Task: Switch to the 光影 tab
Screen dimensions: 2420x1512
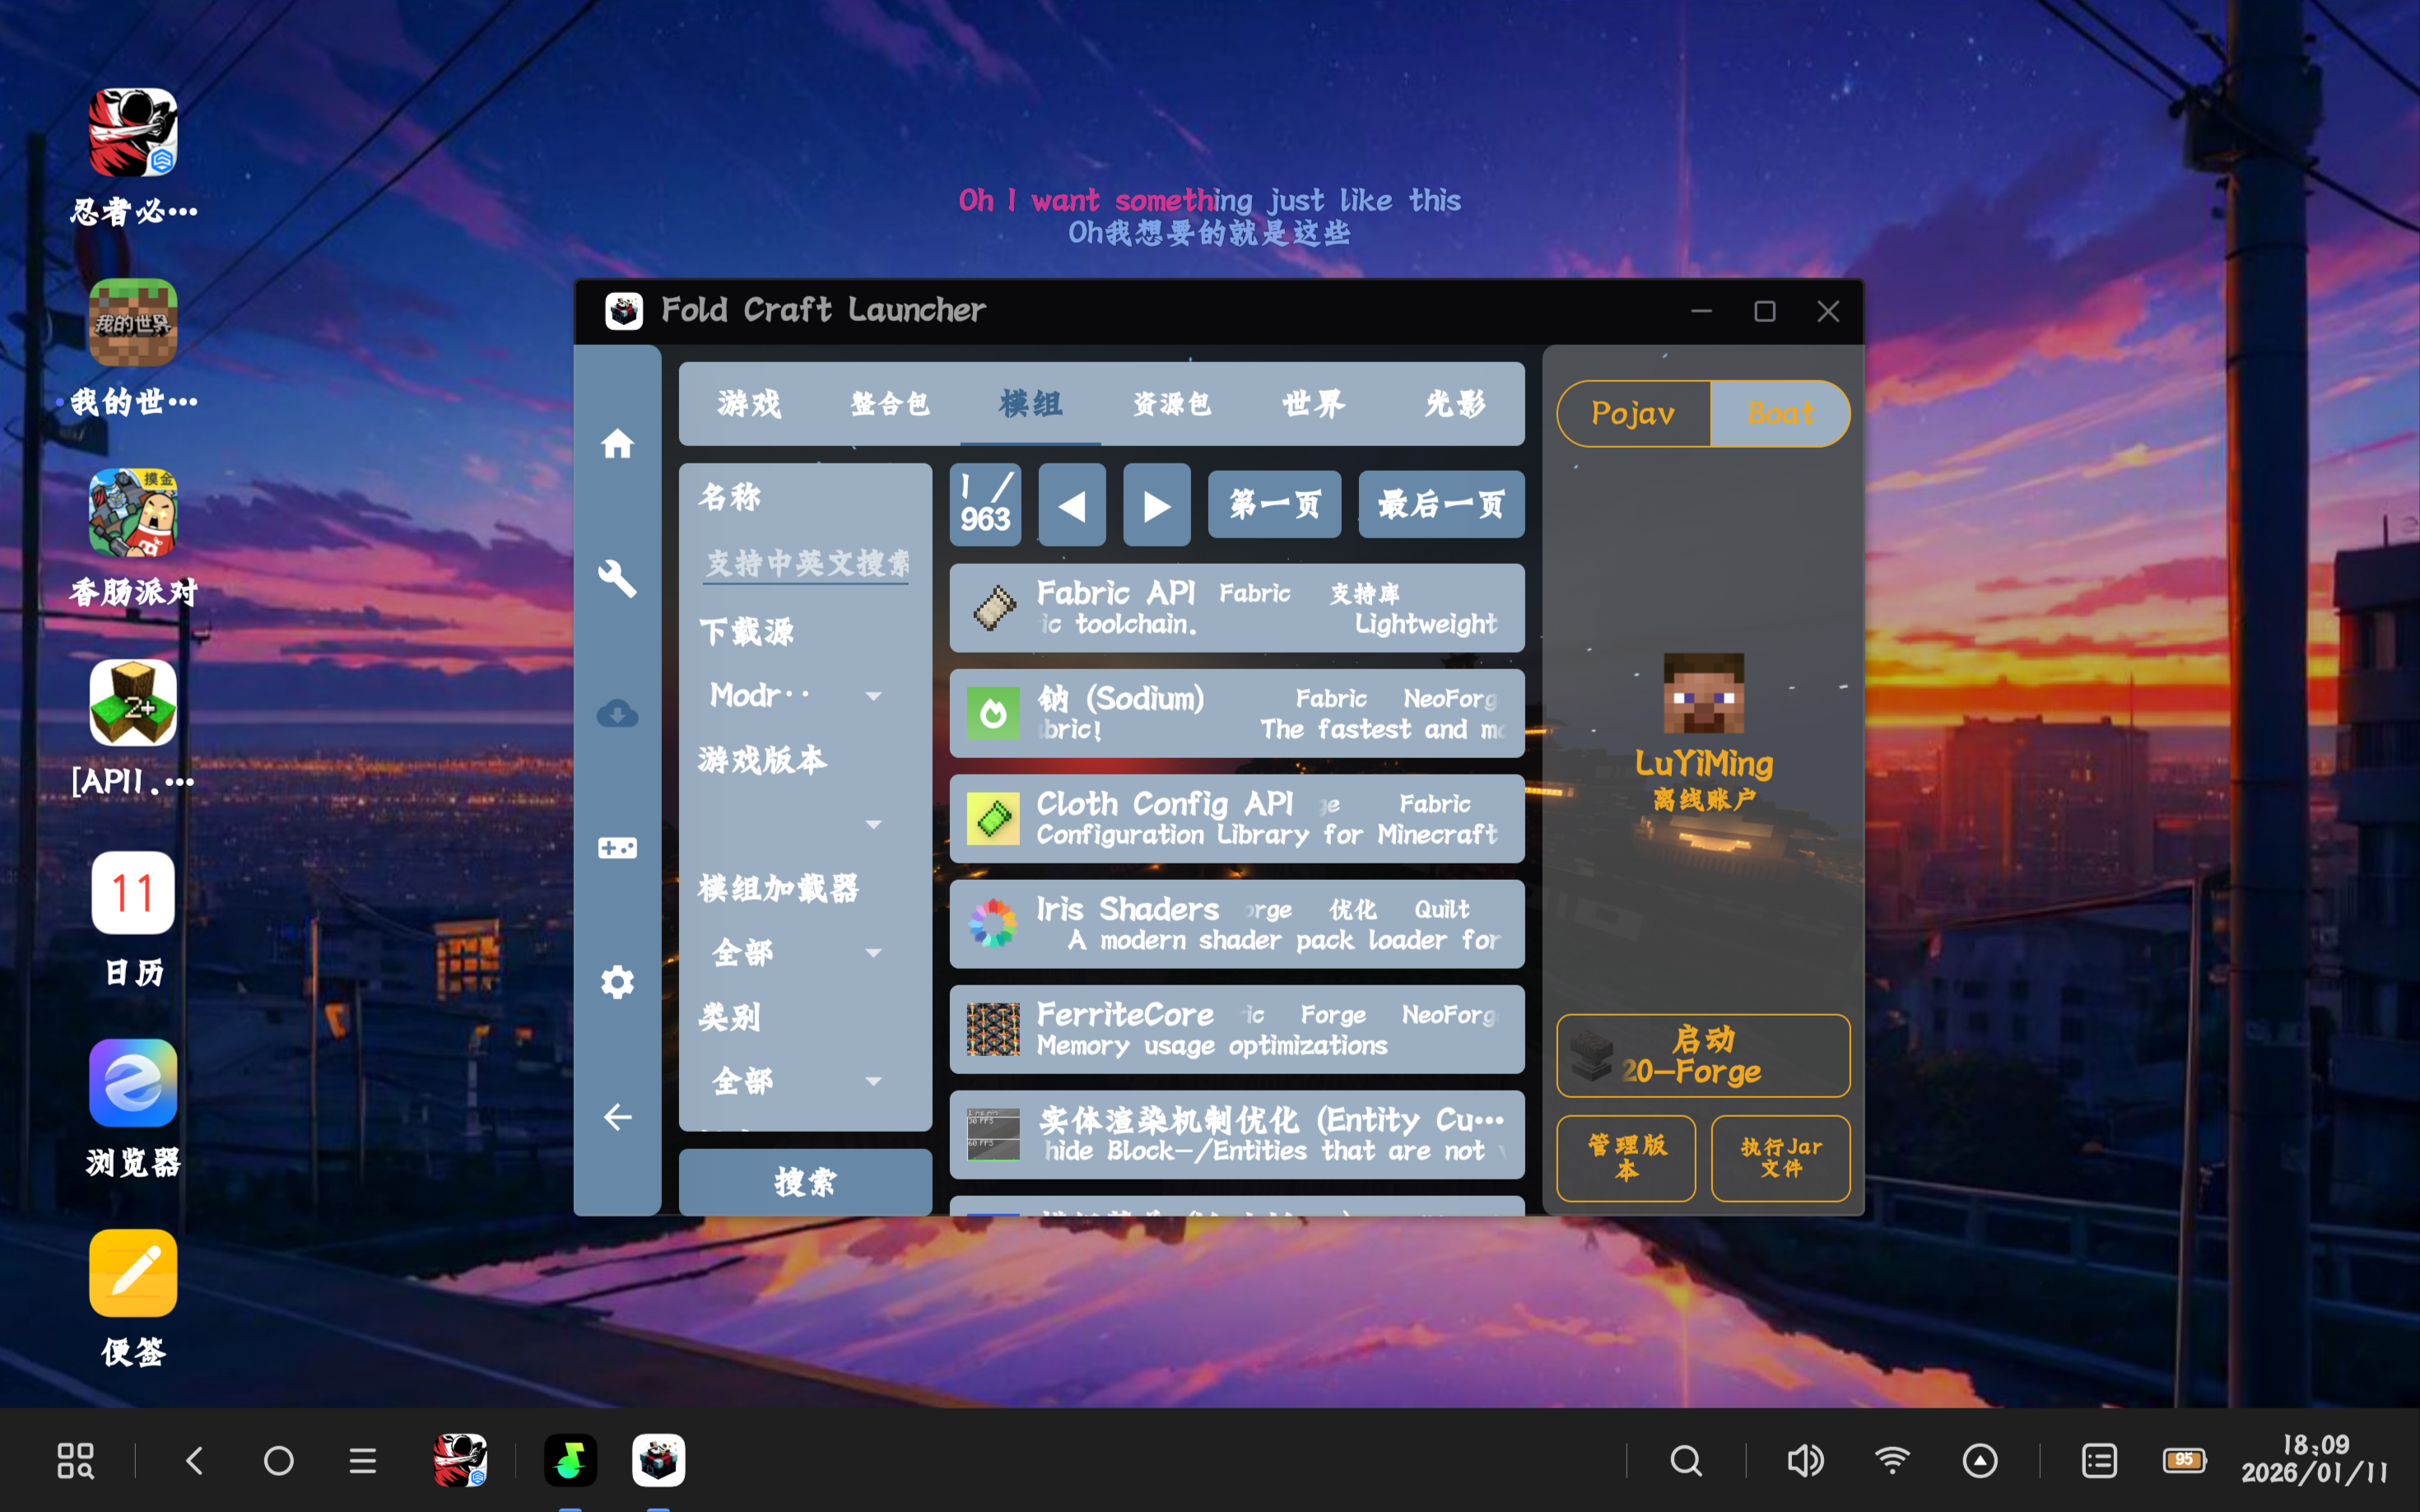Action: pos(1455,404)
